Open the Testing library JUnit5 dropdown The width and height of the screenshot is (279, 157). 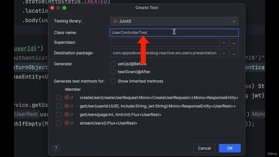click(x=174, y=21)
